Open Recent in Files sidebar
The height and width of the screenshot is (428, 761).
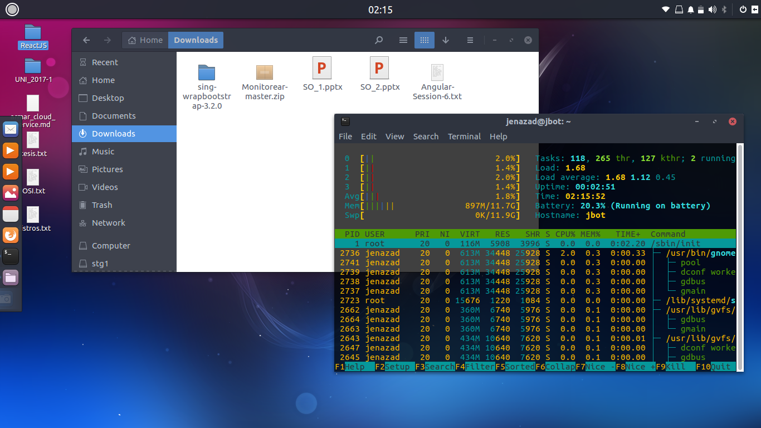coord(124,62)
